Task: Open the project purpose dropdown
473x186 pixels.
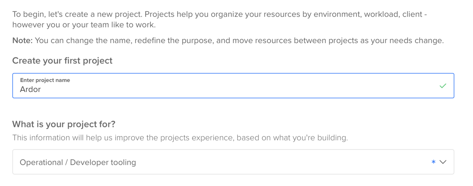Action: [x=233, y=162]
